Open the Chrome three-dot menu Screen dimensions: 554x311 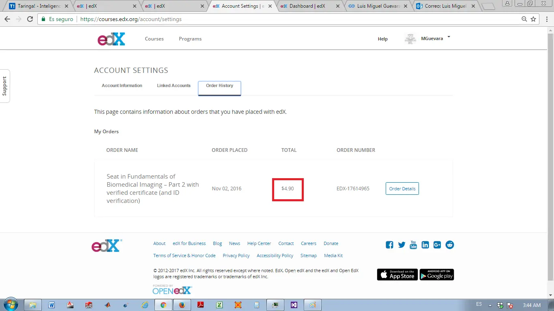click(546, 19)
